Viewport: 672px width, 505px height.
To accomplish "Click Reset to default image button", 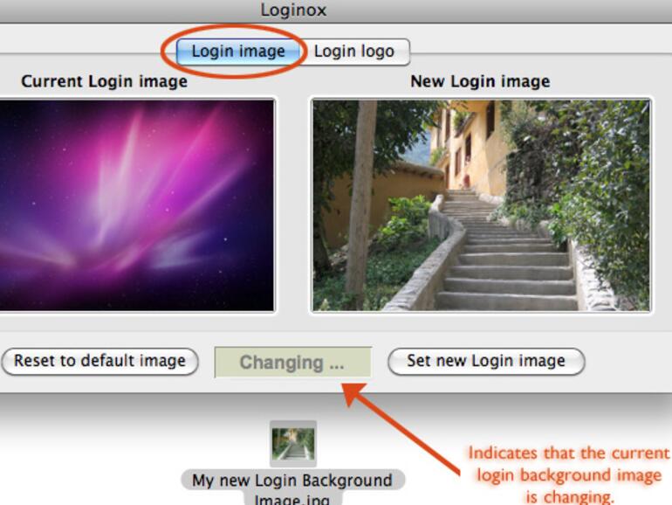I will pos(99,361).
